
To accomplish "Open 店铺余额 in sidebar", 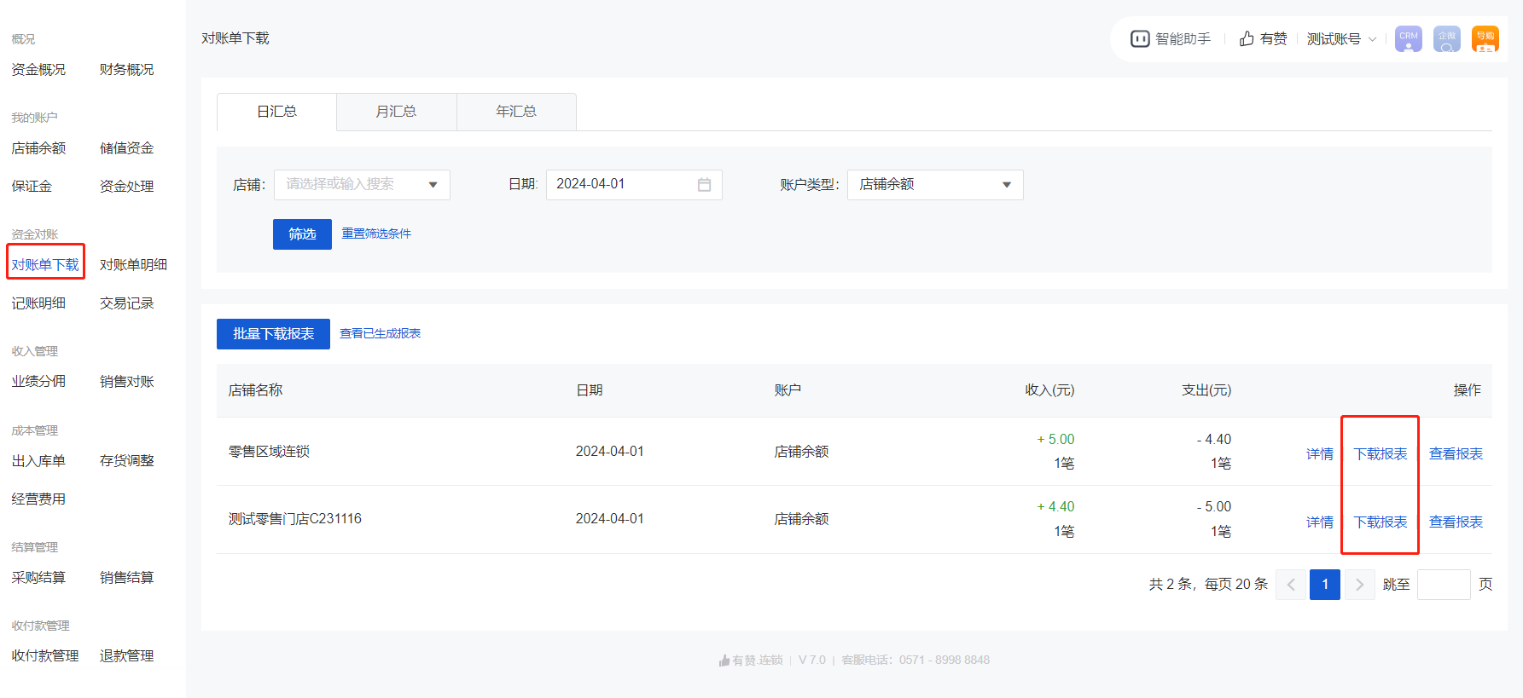I will pyautogui.click(x=38, y=148).
